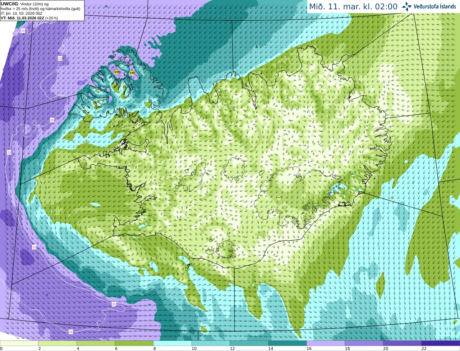Click the legend scale label "18"
This screenshot has width=460, height=351.
click(x=348, y=348)
